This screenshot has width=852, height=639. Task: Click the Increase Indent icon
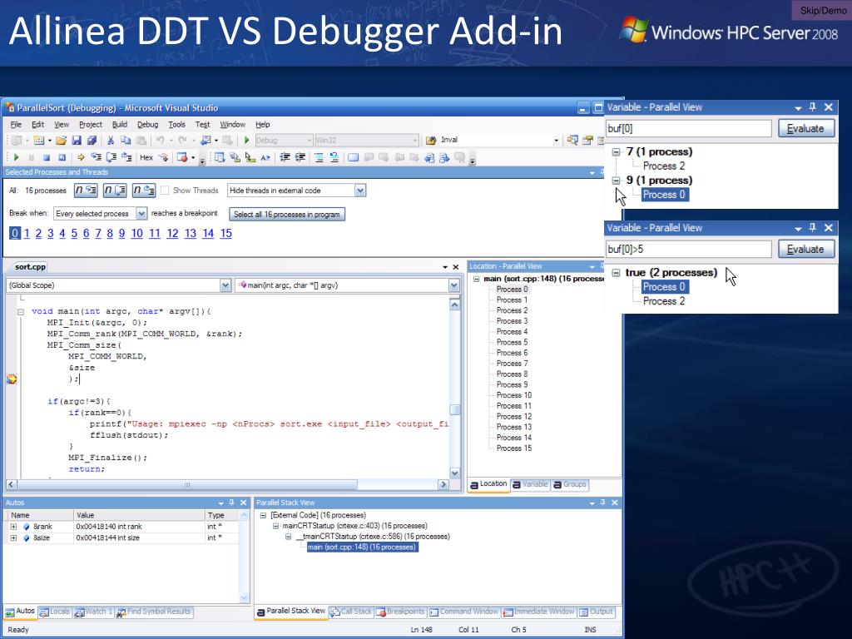[300, 157]
